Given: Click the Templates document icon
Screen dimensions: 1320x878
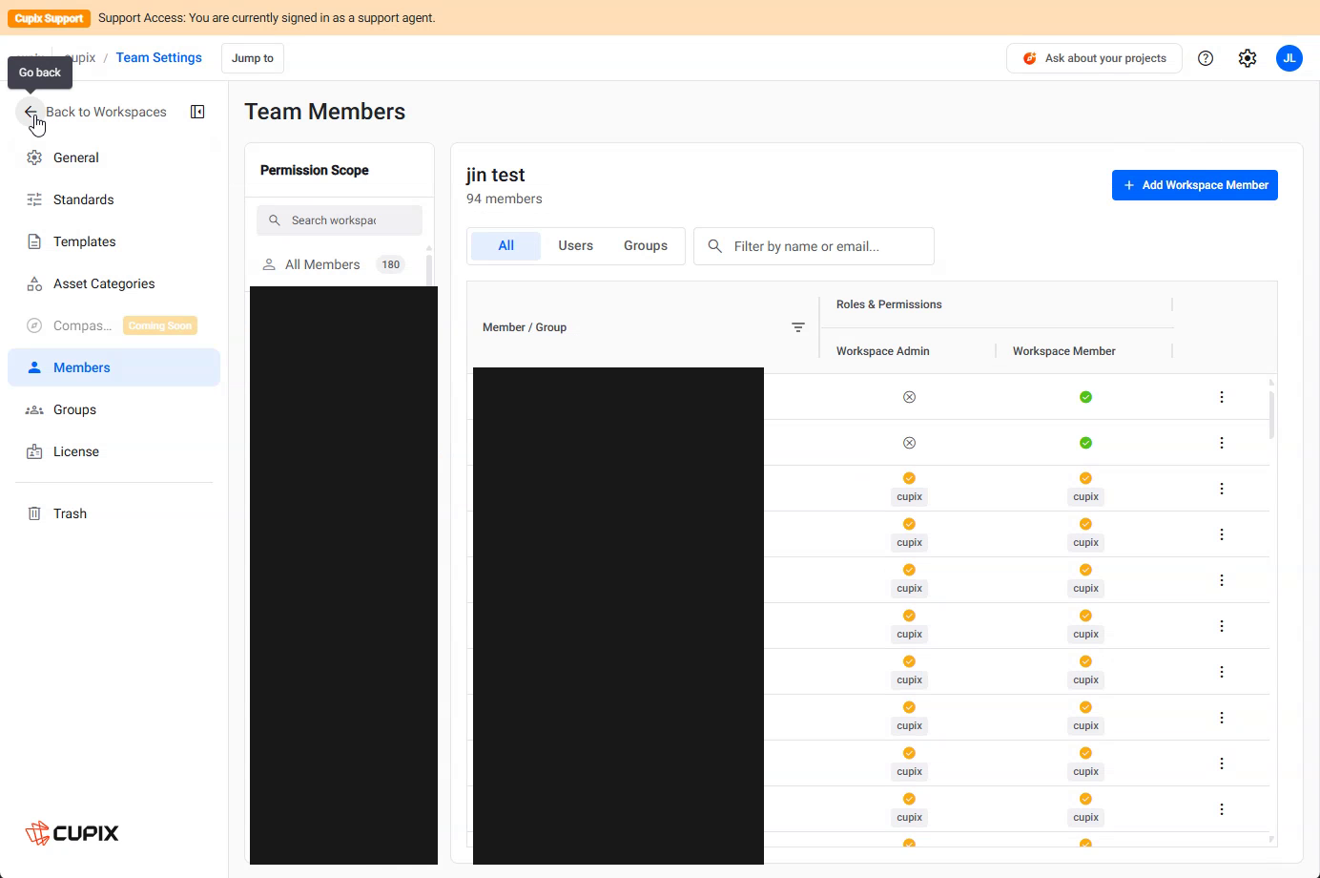Looking at the screenshot, I should click(x=34, y=241).
